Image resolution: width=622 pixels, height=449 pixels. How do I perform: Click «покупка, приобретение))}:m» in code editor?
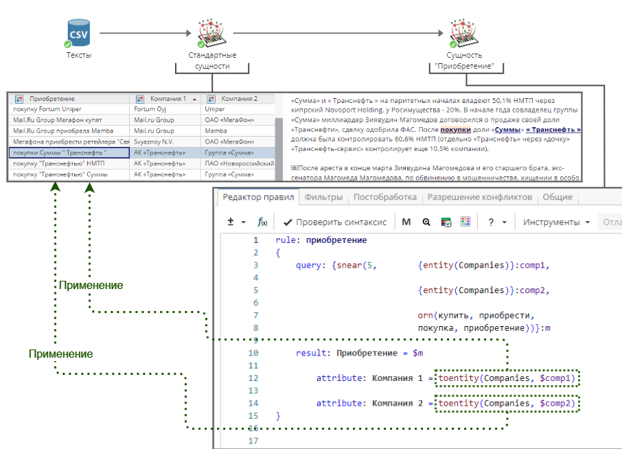point(484,328)
